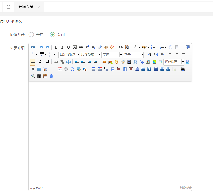The image size is (213, 194).
Task: Set text direction left-to-right
Action: [150, 55]
